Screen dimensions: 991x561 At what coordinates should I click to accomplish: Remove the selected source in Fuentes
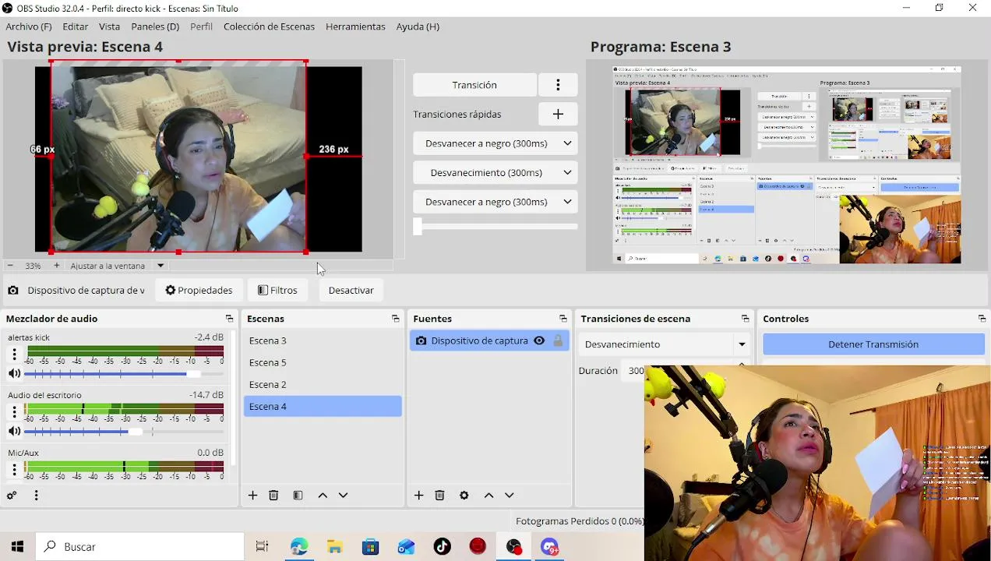[x=439, y=496]
